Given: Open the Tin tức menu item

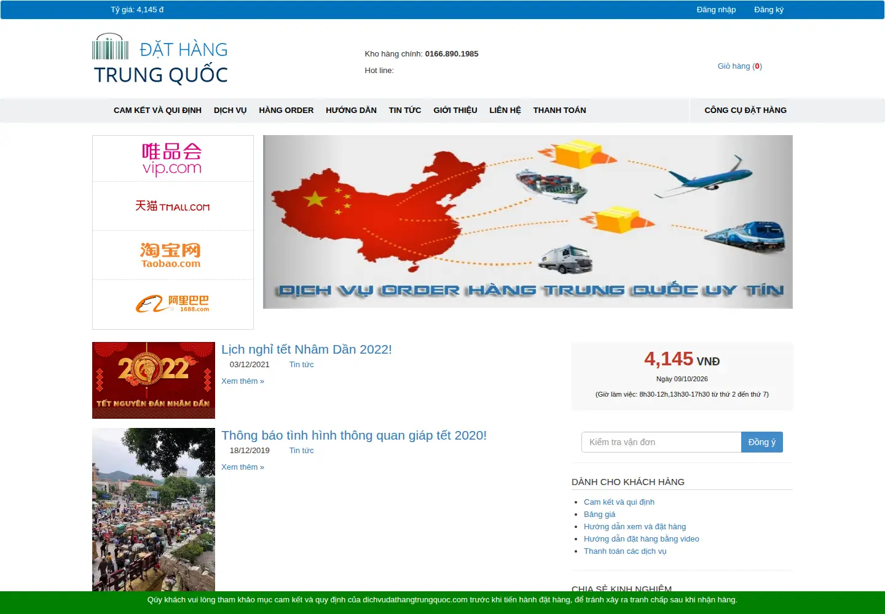Looking at the screenshot, I should point(405,111).
